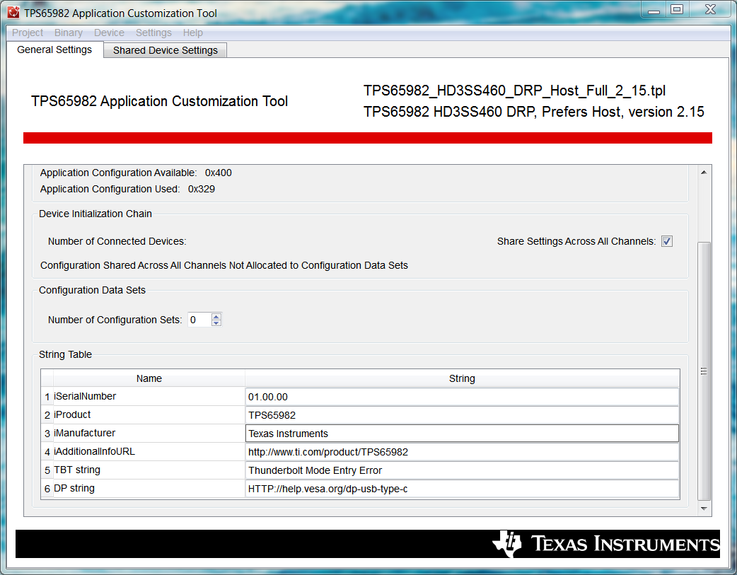Click the Application Configuration Used value 0x329
737x575 pixels.
201,189
